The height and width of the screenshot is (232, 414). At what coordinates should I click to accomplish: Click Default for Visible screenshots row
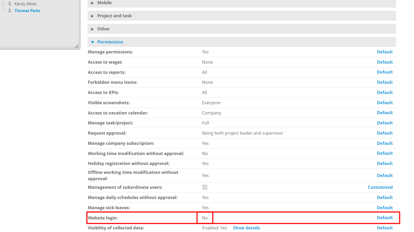385,103
